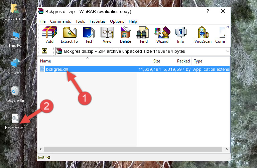The image size is (257, 168).
Task: Expand hidden toolbar buttons chevron
Action: [x=228, y=27]
